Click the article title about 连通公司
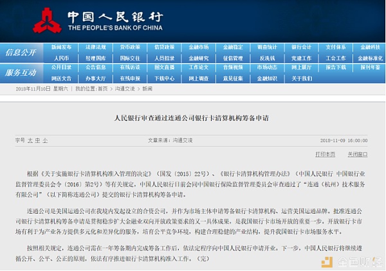The height and width of the screenshot is (271, 386). click(191, 118)
